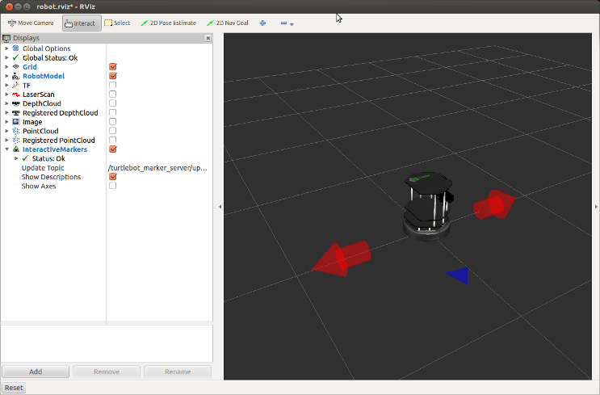This screenshot has width=600, height=395.
Task: Click the LaserScan display icon
Action: pyautogui.click(x=16, y=95)
